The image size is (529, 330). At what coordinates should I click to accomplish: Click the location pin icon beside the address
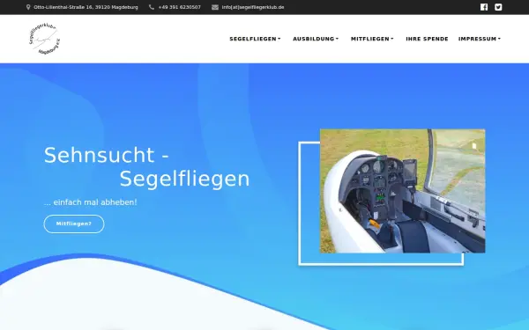pyautogui.click(x=28, y=7)
